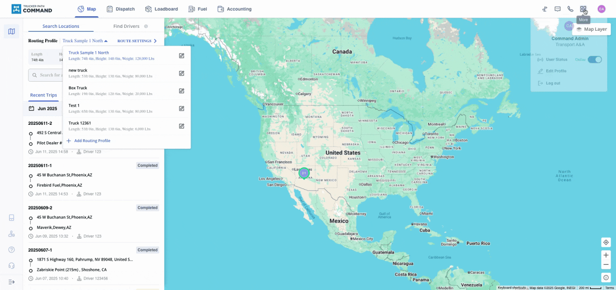Center map on current location
The height and width of the screenshot is (290, 616).
coord(606,242)
